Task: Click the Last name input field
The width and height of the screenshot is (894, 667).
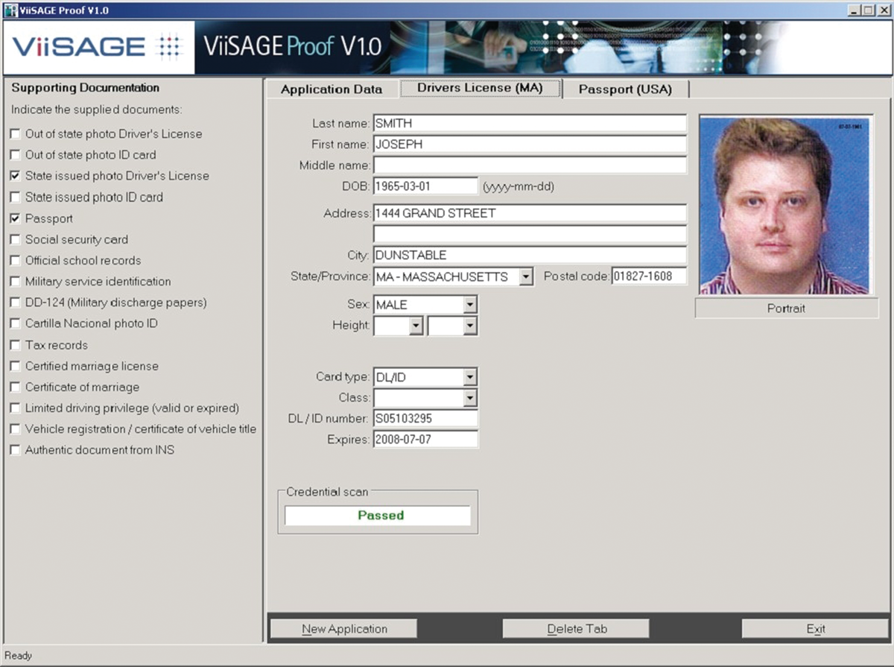Action: coord(529,123)
